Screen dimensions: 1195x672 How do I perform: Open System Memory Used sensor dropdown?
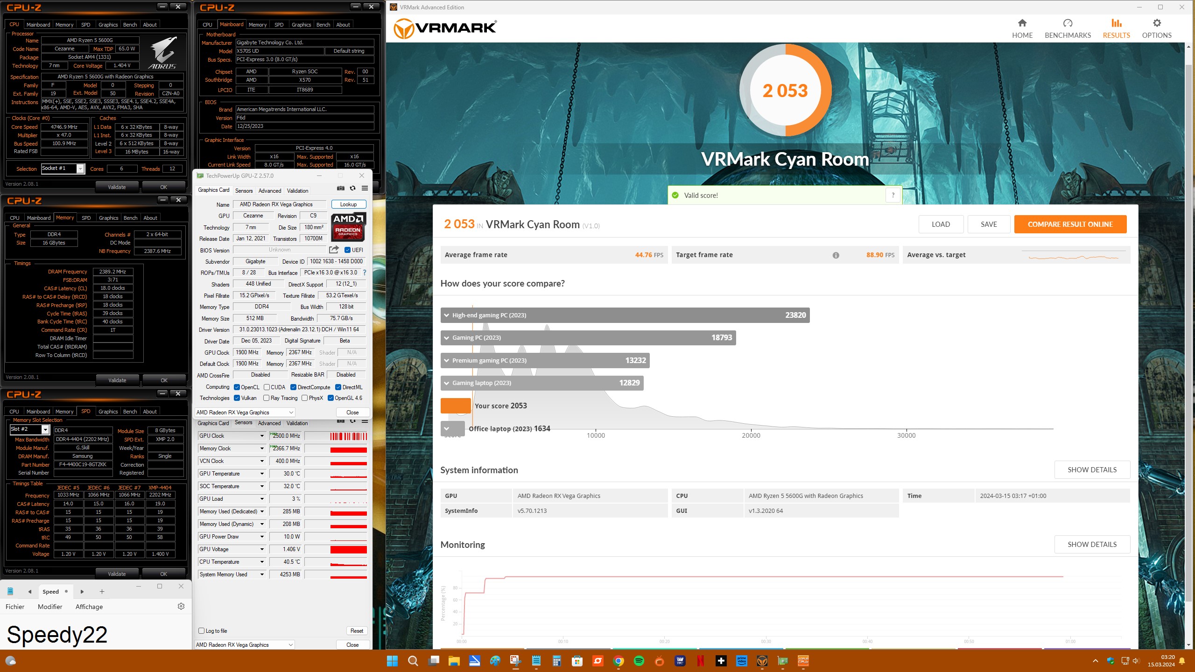[x=262, y=574]
